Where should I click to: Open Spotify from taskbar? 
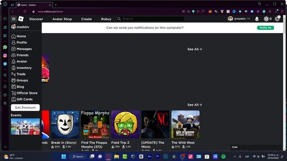pyautogui.click(x=223, y=157)
